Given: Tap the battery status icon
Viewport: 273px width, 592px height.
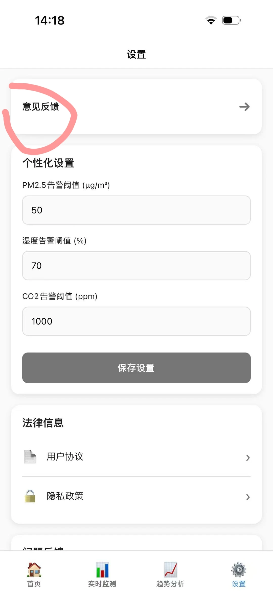Looking at the screenshot, I should 232,20.
